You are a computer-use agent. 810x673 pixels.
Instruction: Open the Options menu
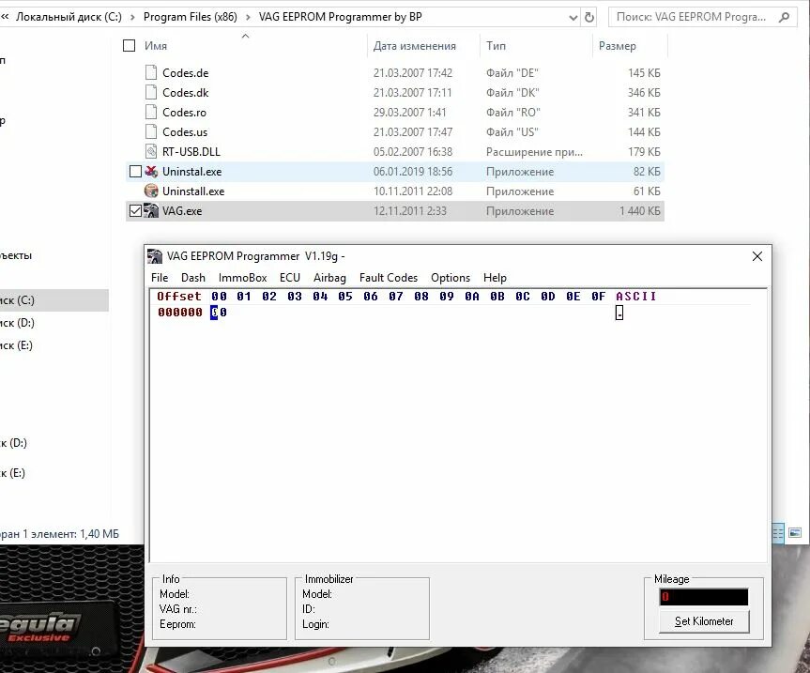[451, 277]
